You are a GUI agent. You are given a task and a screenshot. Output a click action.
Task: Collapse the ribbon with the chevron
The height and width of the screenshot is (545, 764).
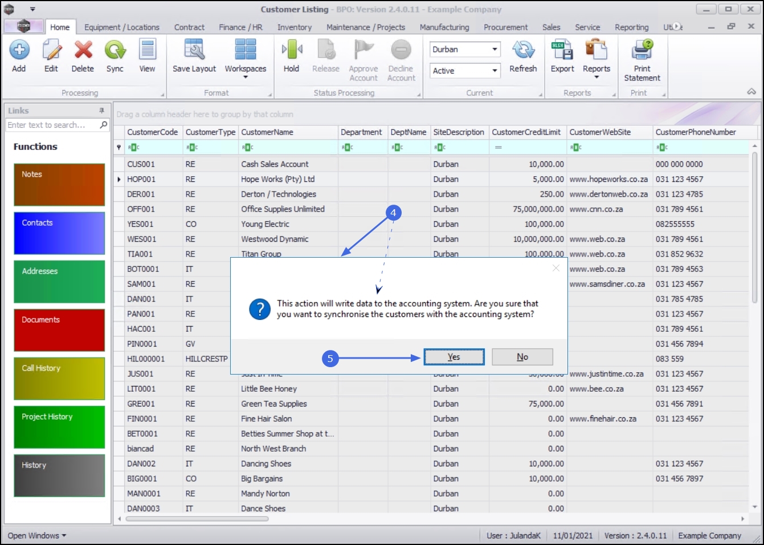[x=751, y=92]
